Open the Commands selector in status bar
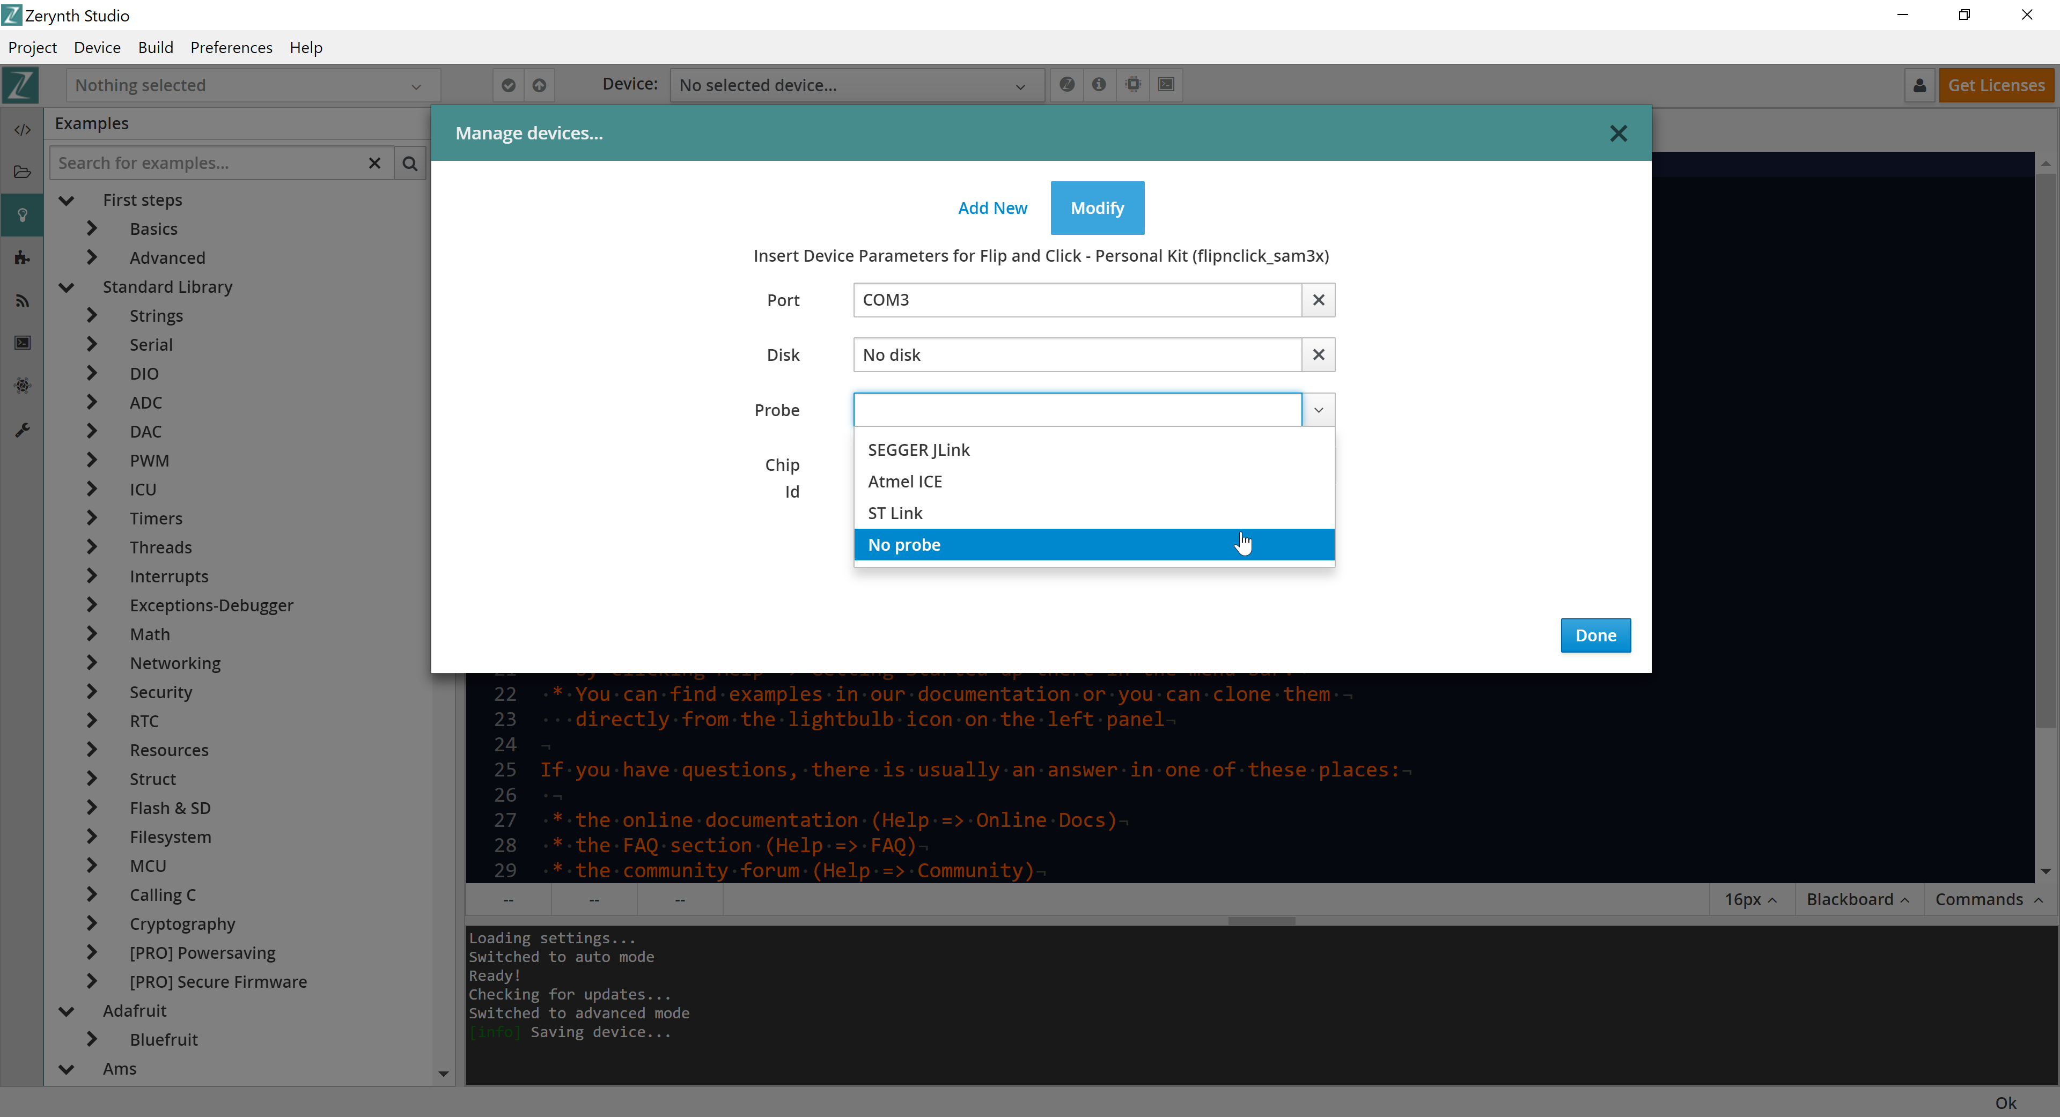Viewport: 2060px width, 1117px height. coord(1989,899)
